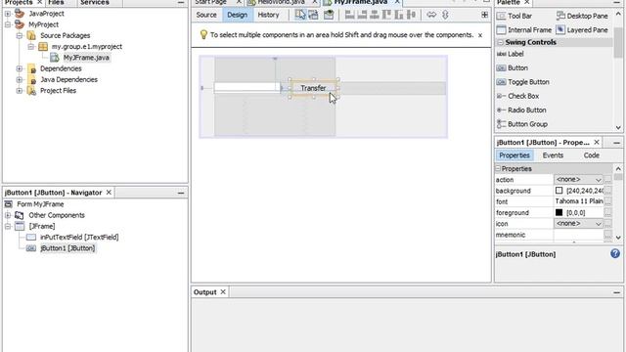Expand the JavaProject node

pos(8,14)
